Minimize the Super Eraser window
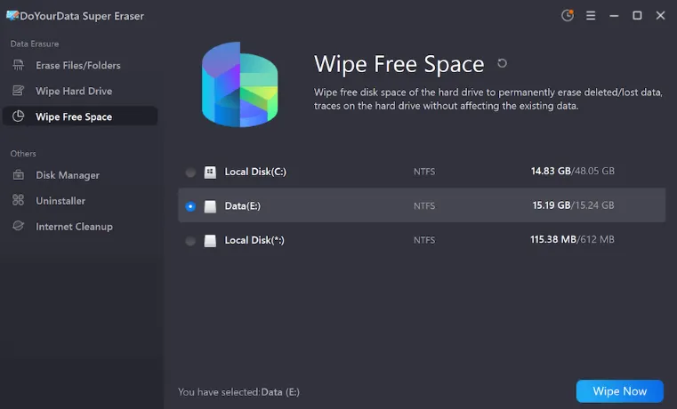Image resolution: width=677 pixels, height=409 pixels. pyautogui.click(x=614, y=15)
